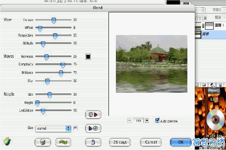Click the black wave color swatch
The height and width of the screenshot is (150, 226).
(x=88, y=56)
